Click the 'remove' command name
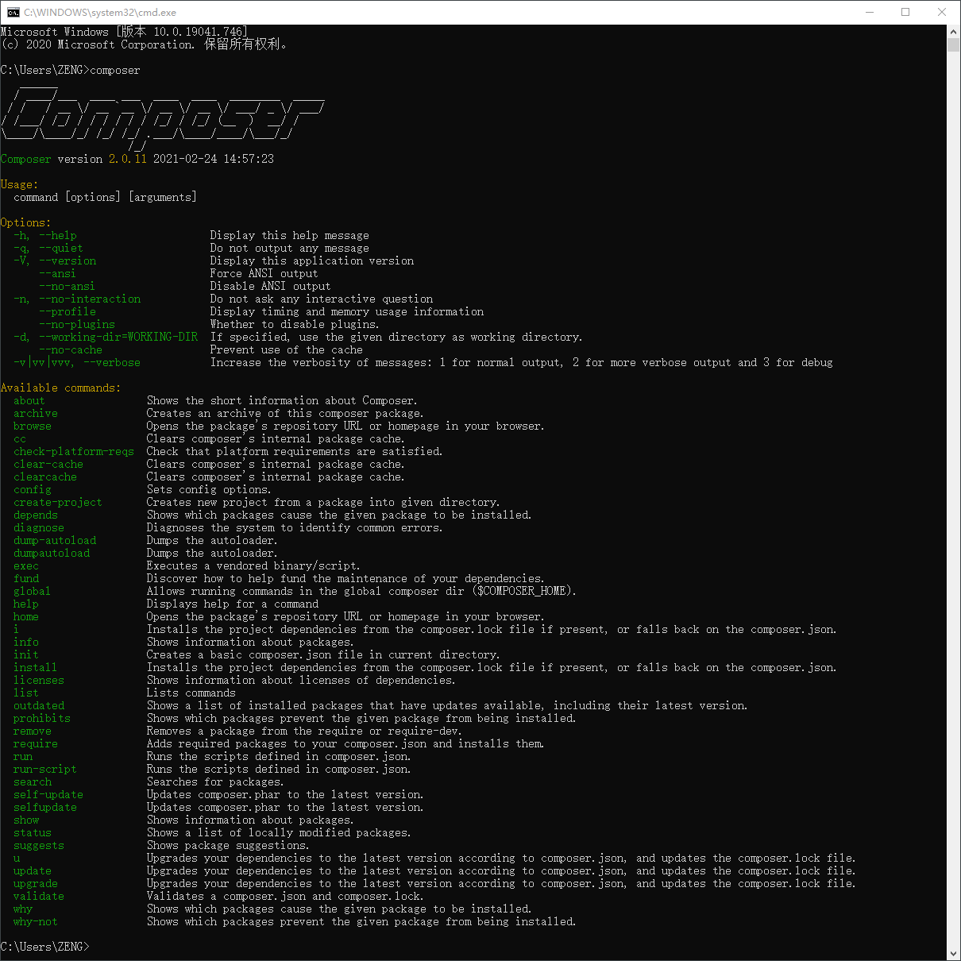This screenshot has width=961, height=961. pyautogui.click(x=33, y=731)
